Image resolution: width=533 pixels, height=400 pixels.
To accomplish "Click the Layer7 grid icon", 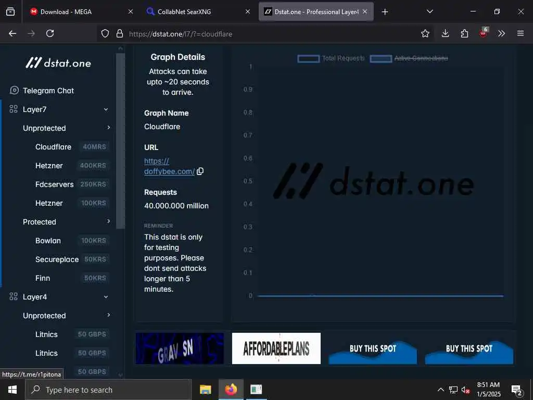I will pos(14,109).
